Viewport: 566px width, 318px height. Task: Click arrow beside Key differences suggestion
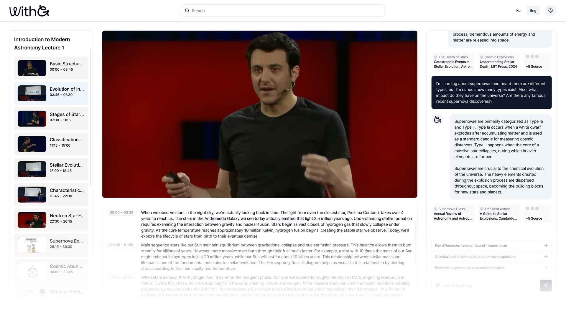[x=546, y=246]
